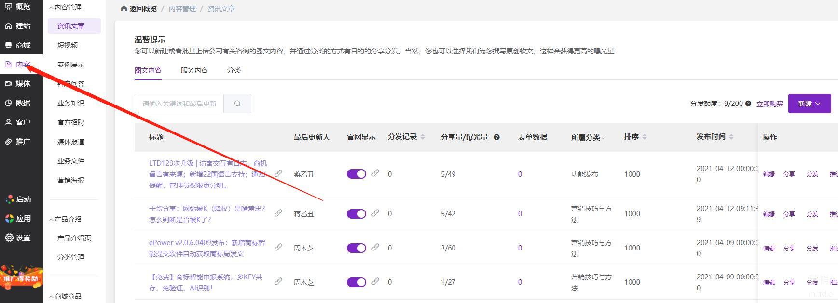This screenshot has width=838, height=303.
Task: Open 应用 in the left sidebar
Action: [x=17, y=218]
